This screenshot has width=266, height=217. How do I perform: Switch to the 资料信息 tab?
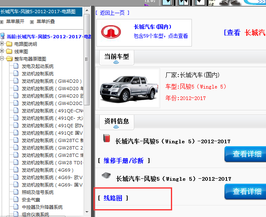click(x=117, y=122)
